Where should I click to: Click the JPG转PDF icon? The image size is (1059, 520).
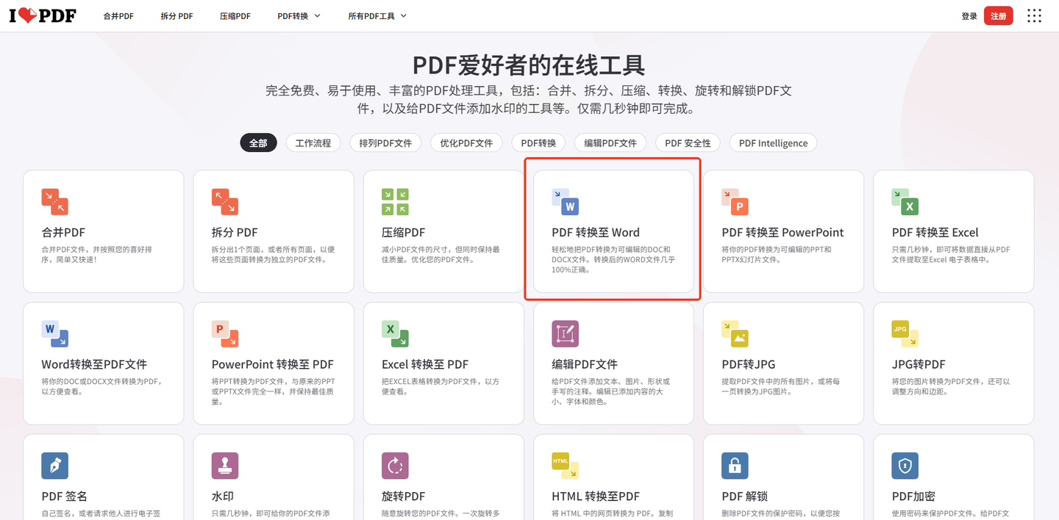click(905, 333)
